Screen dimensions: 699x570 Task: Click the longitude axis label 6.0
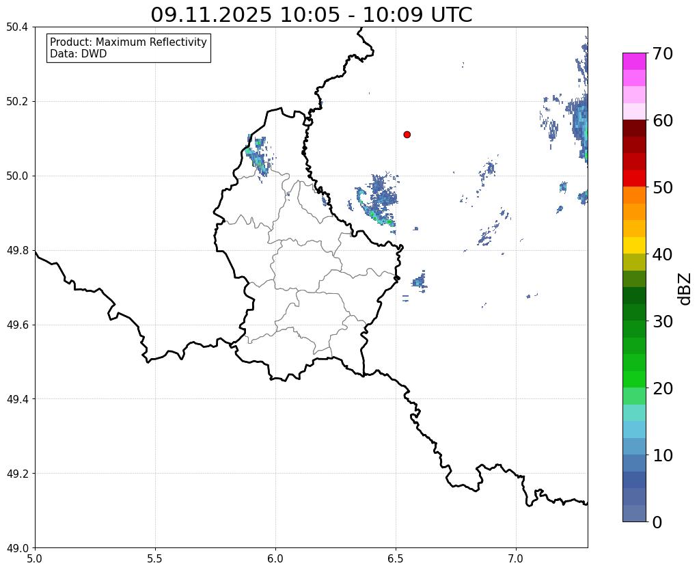[275, 559]
